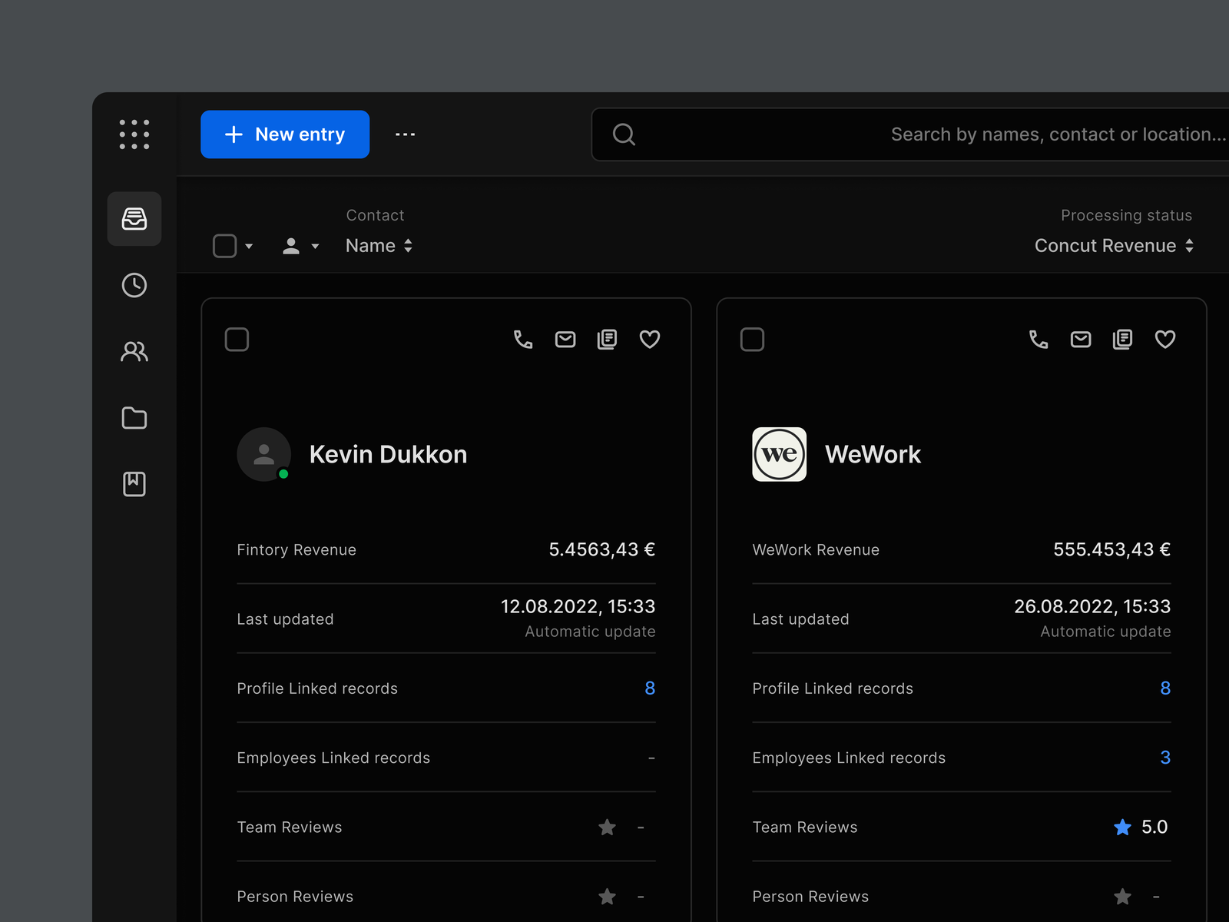This screenshot has height=922, width=1229.
Task: Open the three-dots more options menu
Action: 405,134
